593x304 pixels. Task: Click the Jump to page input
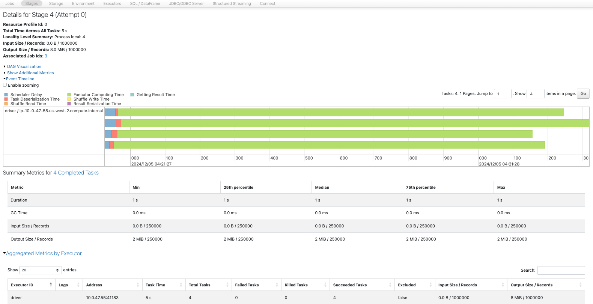(503, 93)
